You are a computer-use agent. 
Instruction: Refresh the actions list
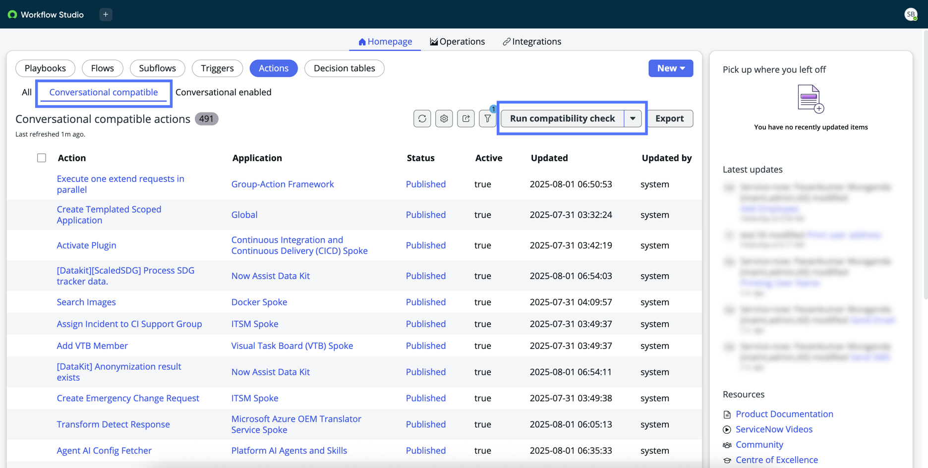[x=422, y=118]
